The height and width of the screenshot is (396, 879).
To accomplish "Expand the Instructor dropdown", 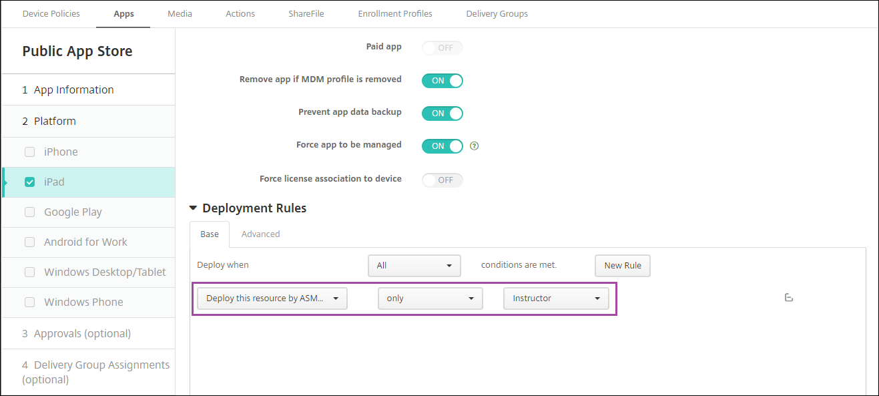I will coord(556,299).
